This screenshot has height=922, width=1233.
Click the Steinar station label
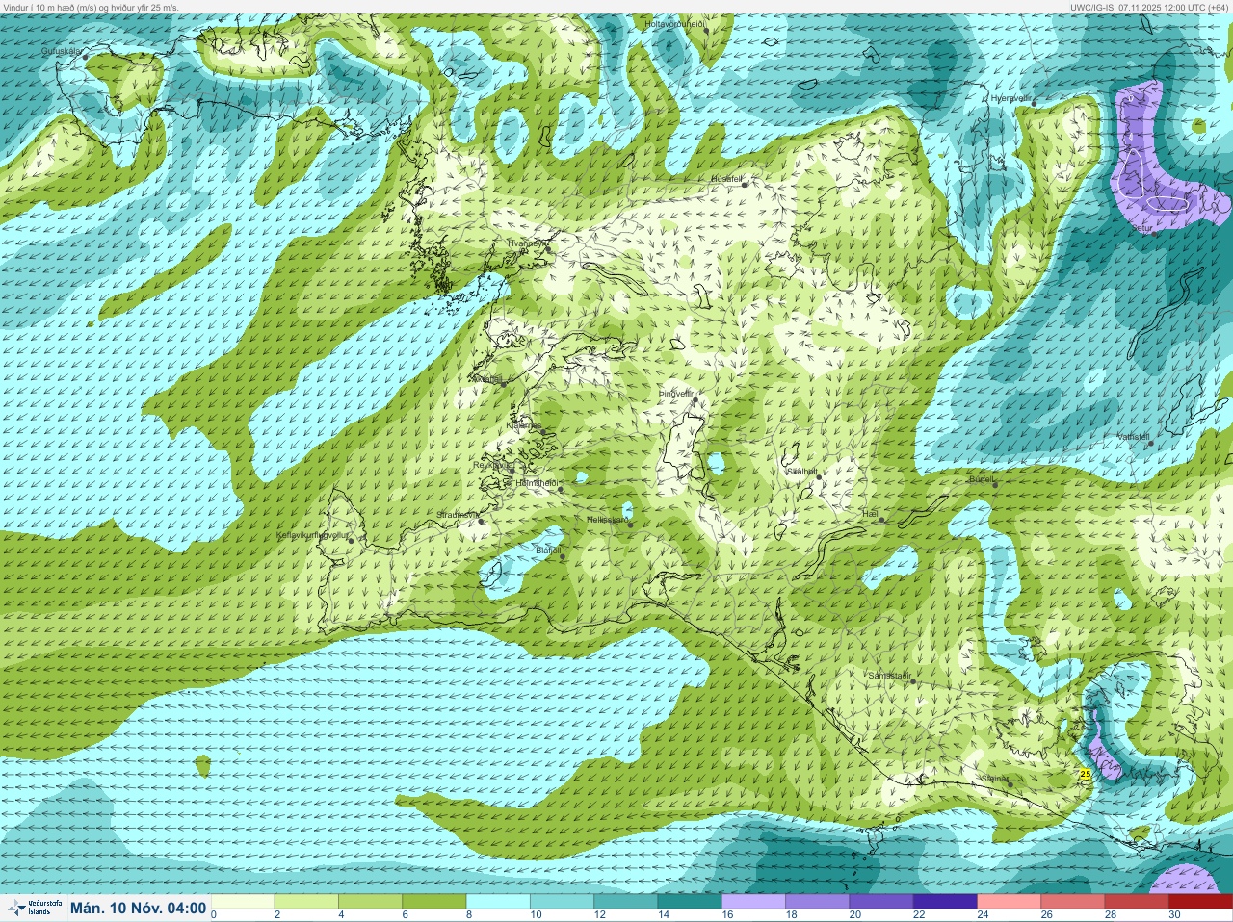pyautogui.click(x=995, y=778)
